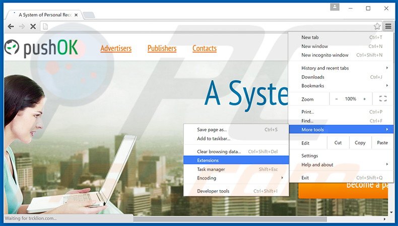
Task: Click the Copy button
Action: coord(360,143)
